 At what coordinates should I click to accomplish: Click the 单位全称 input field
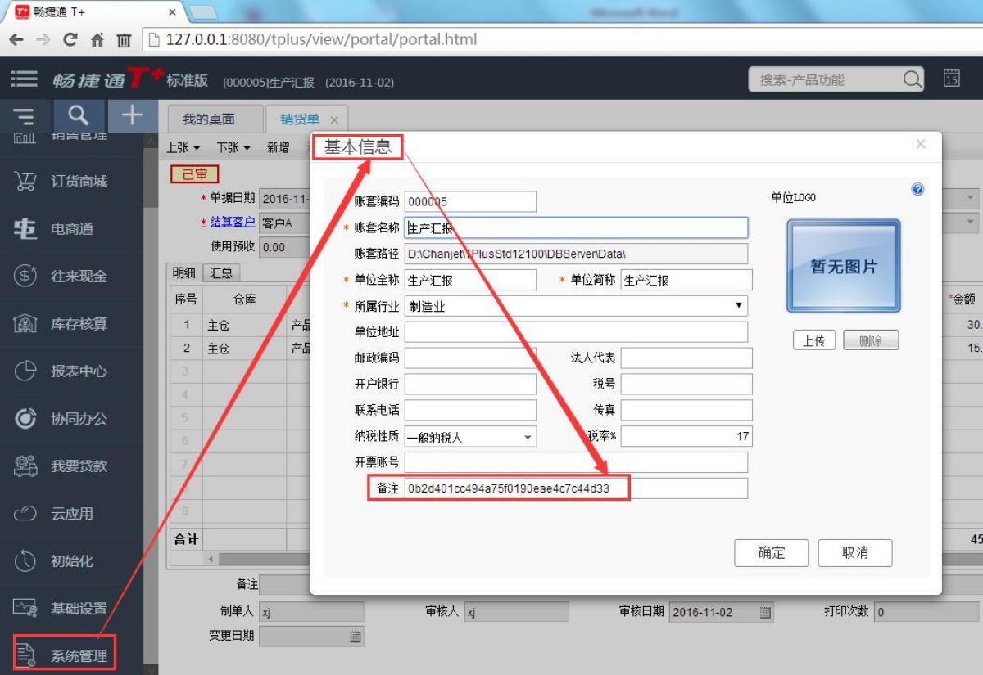tap(471, 280)
